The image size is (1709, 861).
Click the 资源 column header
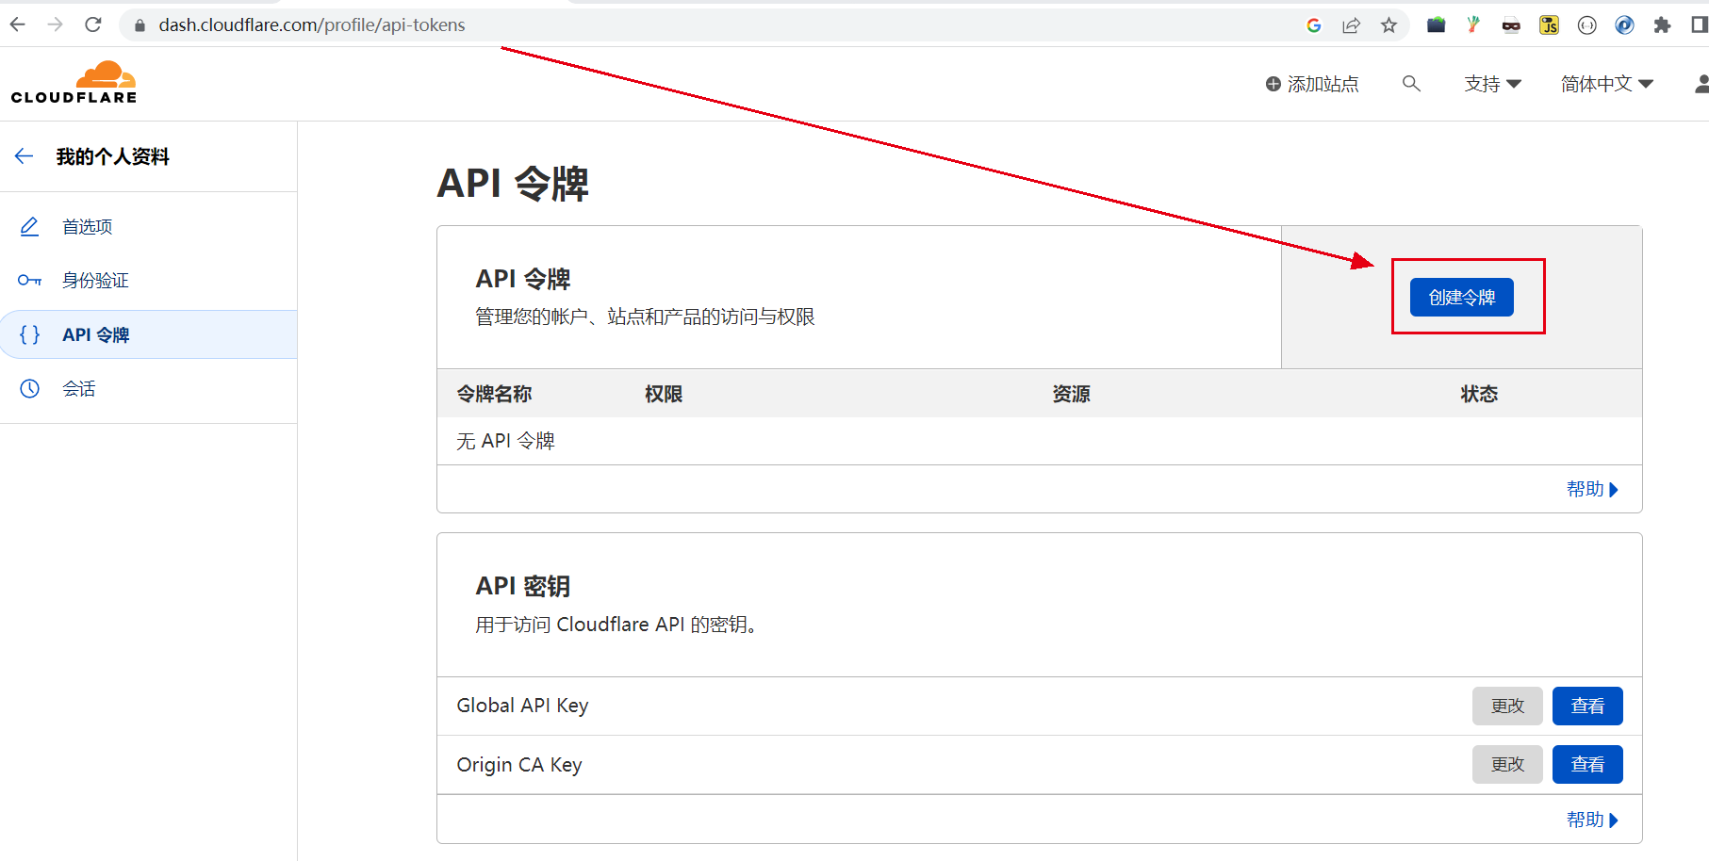(x=1071, y=394)
